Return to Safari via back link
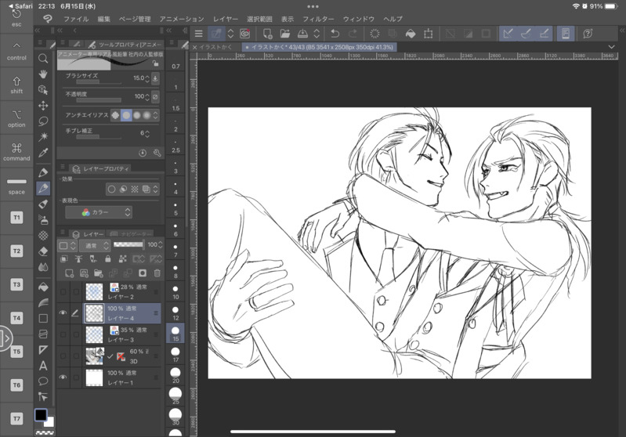This screenshot has height=437, width=626. (20, 6)
